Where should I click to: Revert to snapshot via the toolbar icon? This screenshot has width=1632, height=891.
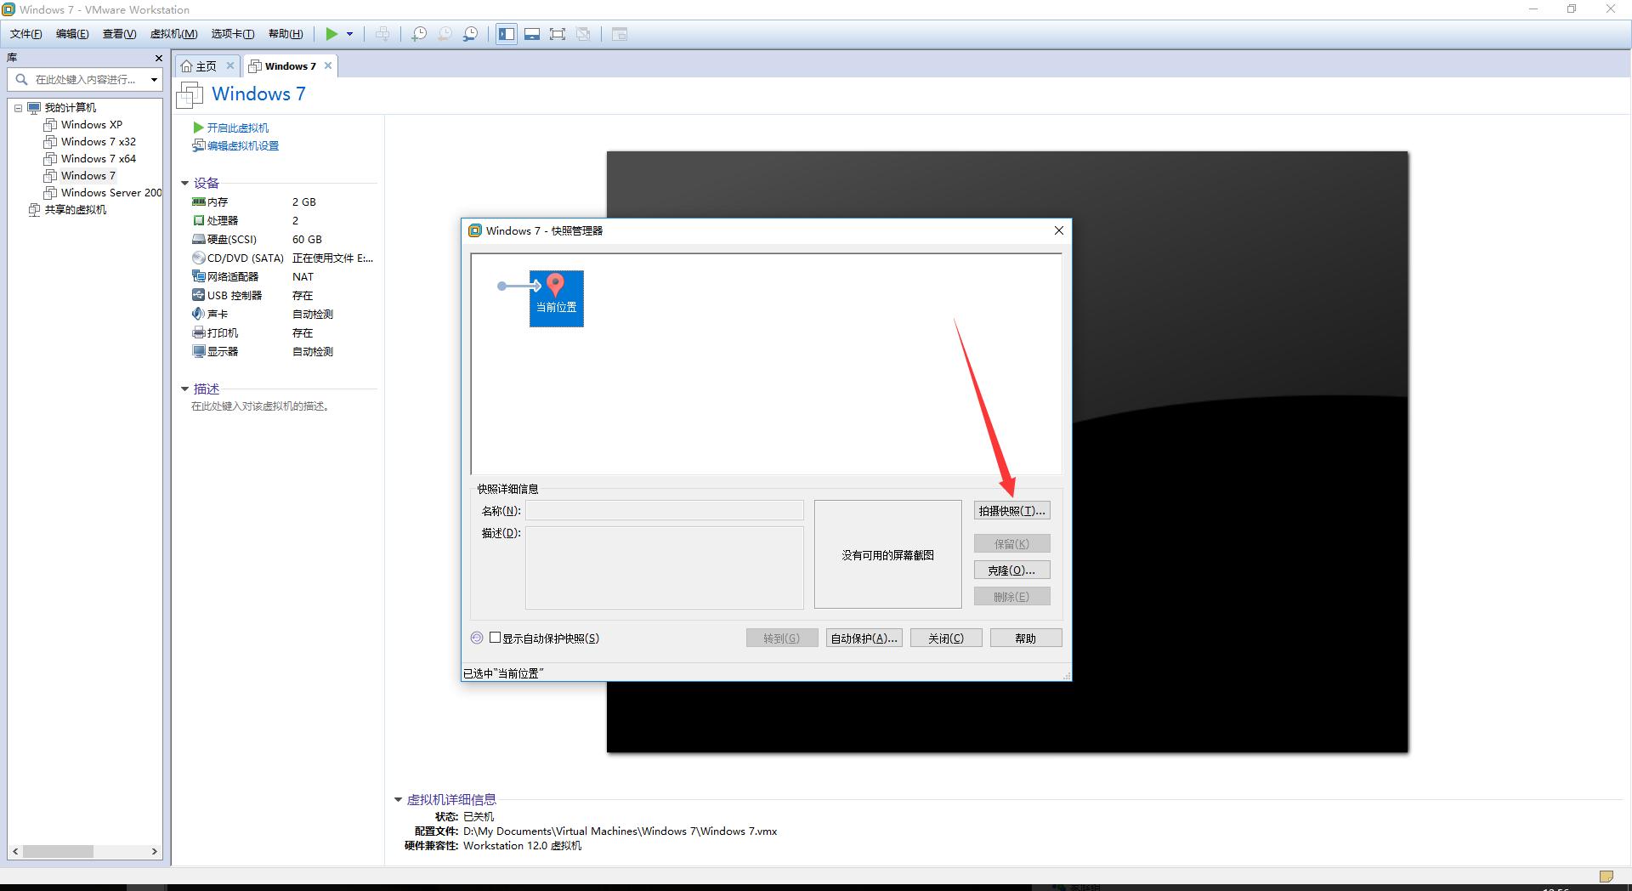click(445, 34)
